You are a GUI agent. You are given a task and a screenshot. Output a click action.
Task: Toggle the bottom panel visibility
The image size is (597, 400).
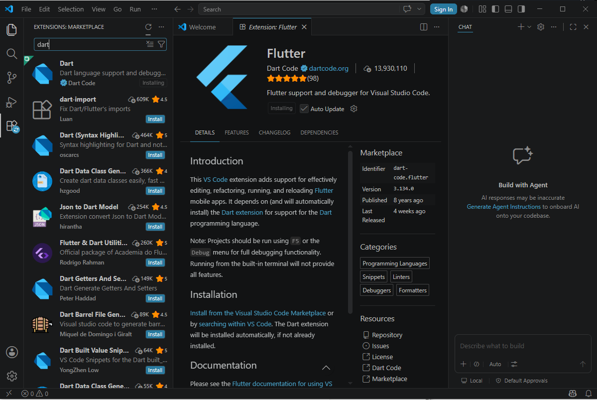pos(508,9)
